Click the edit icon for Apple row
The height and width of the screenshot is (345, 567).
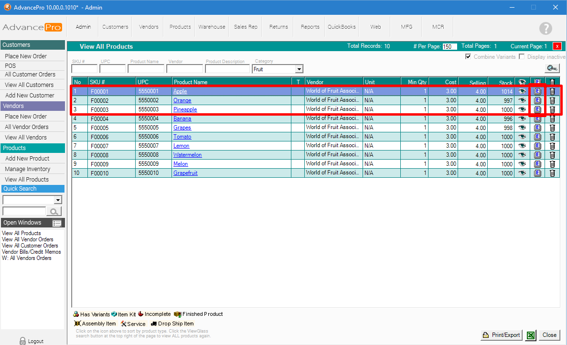coord(537,91)
